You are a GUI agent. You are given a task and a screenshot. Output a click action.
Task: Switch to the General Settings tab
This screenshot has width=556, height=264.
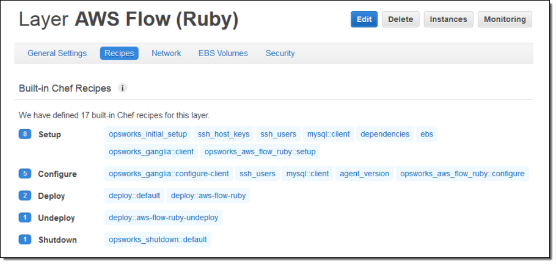pyautogui.click(x=57, y=54)
